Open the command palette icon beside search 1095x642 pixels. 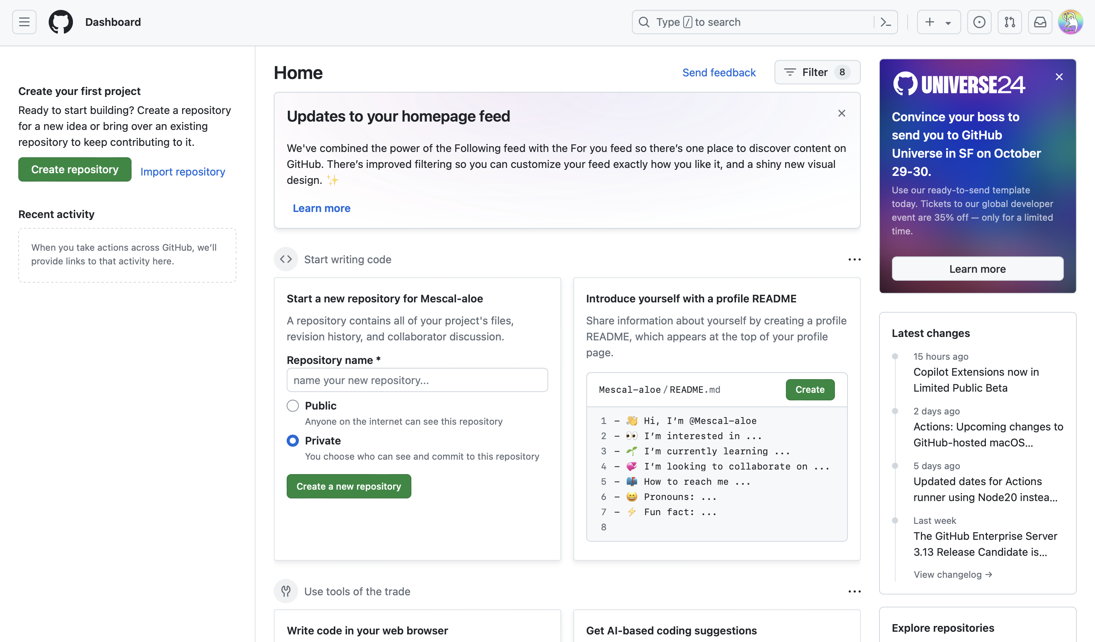pyautogui.click(x=886, y=22)
